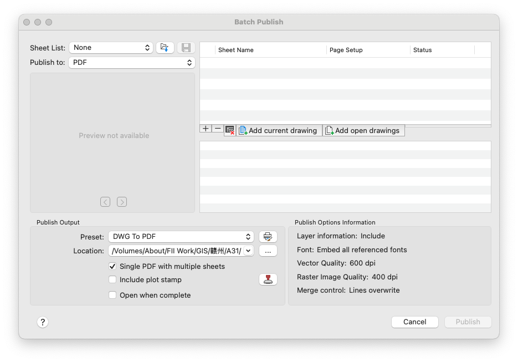Open the Sheet List dropdown

pos(111,48)
